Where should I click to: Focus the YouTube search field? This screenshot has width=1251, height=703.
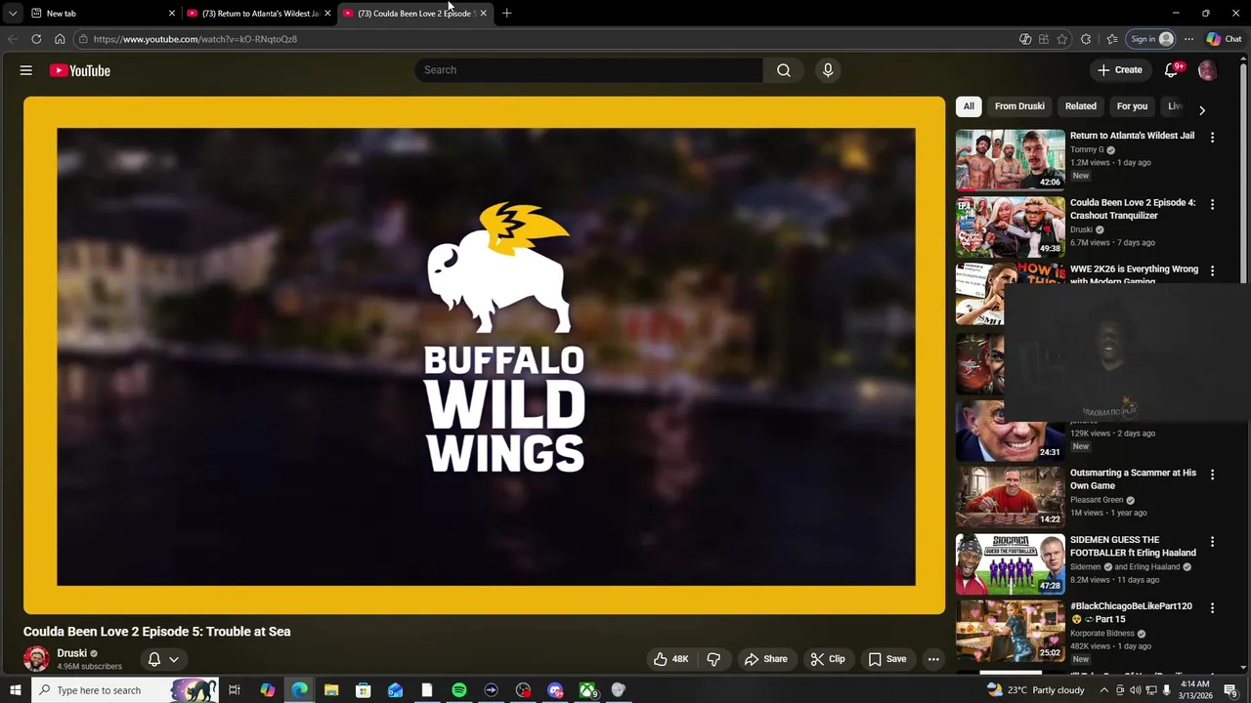[x=589, y=70]
